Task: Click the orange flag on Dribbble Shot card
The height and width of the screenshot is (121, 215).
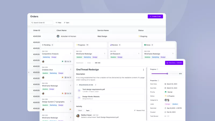Action: [62, 77]
